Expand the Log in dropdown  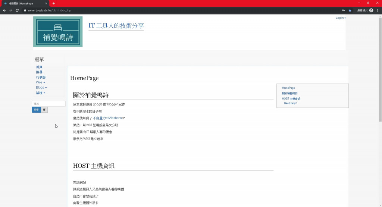point(341,18)
